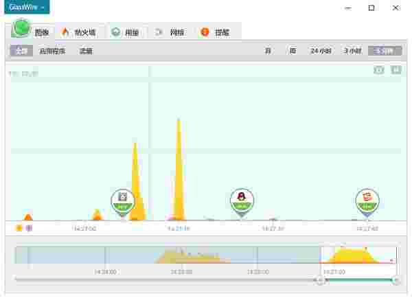The image size is (412, 298).
Task: Click the 14:27:00 label on graph axis
Action: coord(84,229)
